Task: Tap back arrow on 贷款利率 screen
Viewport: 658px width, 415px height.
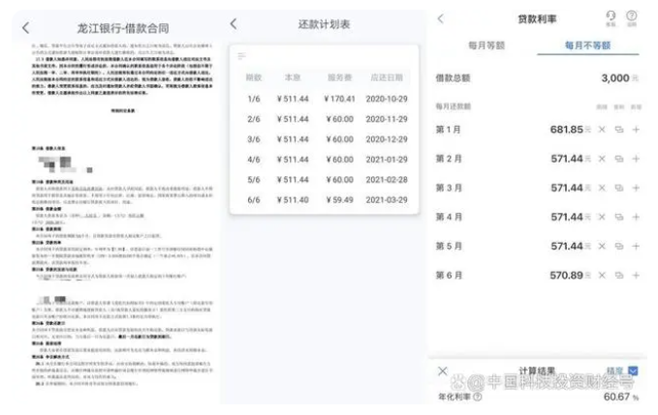Action: pos(441,18)
